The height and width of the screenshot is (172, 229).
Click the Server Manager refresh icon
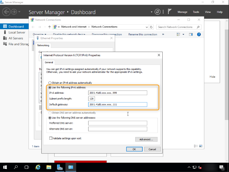click(157, 12)
